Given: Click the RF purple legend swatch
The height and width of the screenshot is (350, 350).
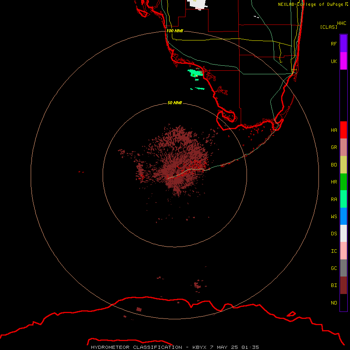Looking at the screenshot, I should (343, 44).
